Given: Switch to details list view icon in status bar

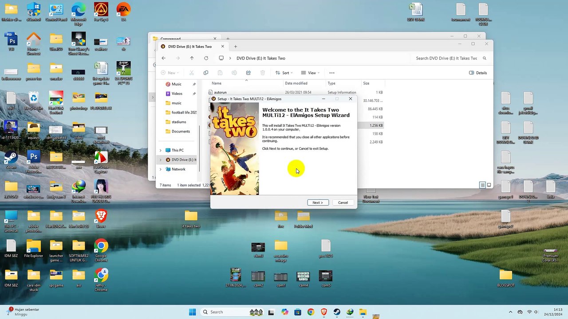Looking at the screenshot, I should (x=482, y=185).
